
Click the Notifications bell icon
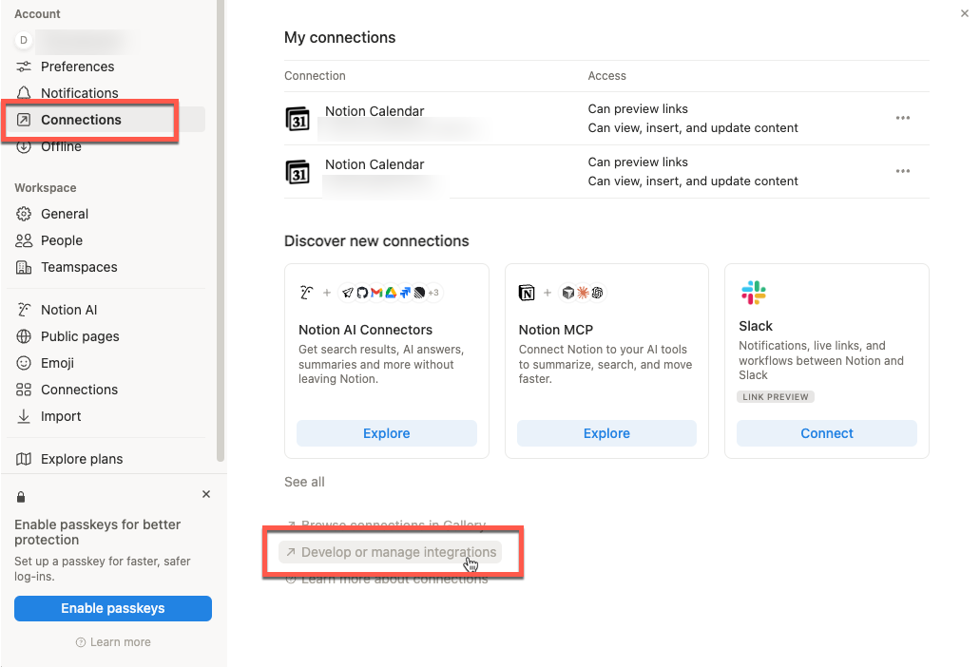[x=24, y=93]
